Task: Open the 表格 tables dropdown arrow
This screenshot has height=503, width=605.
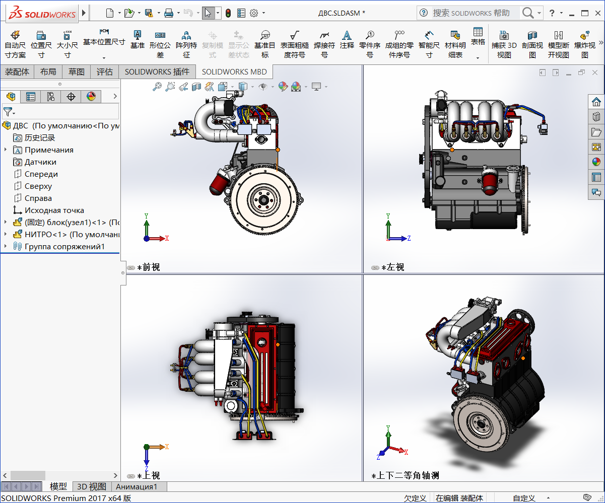Action: [478, 58]
